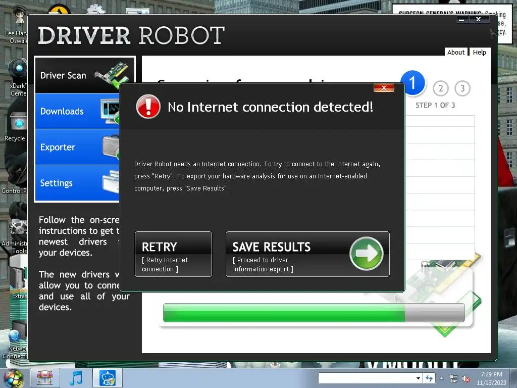Screen dimensions: 517x388
Task: Click the RETRY Internet connection button
Action: coord(173,254)
